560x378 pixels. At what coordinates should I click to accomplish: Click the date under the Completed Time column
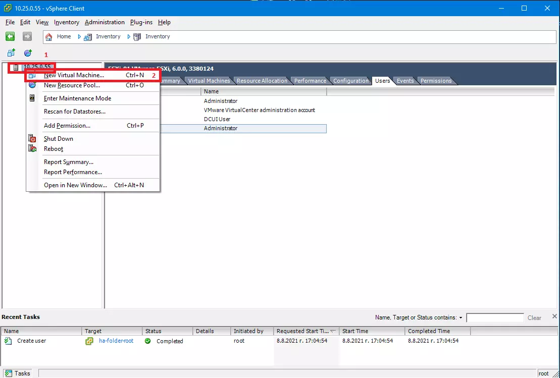433,341
